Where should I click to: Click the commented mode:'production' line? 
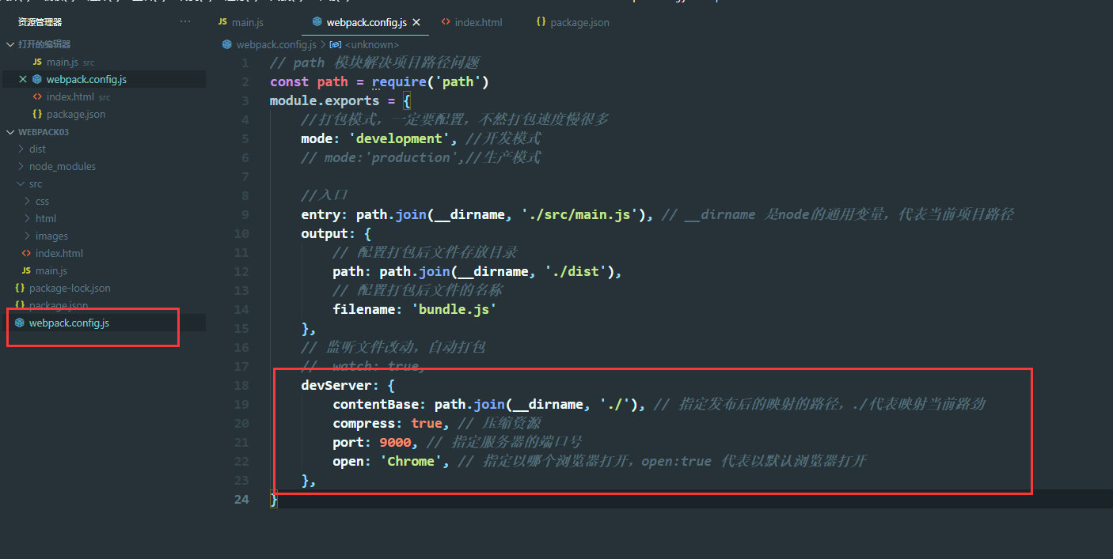420,157
